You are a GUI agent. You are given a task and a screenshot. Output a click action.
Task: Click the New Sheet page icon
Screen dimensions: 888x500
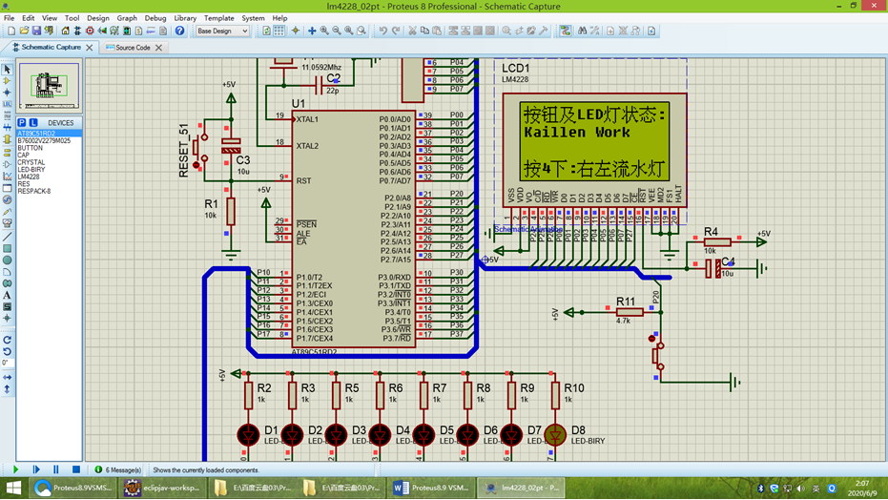coord(610,31)
